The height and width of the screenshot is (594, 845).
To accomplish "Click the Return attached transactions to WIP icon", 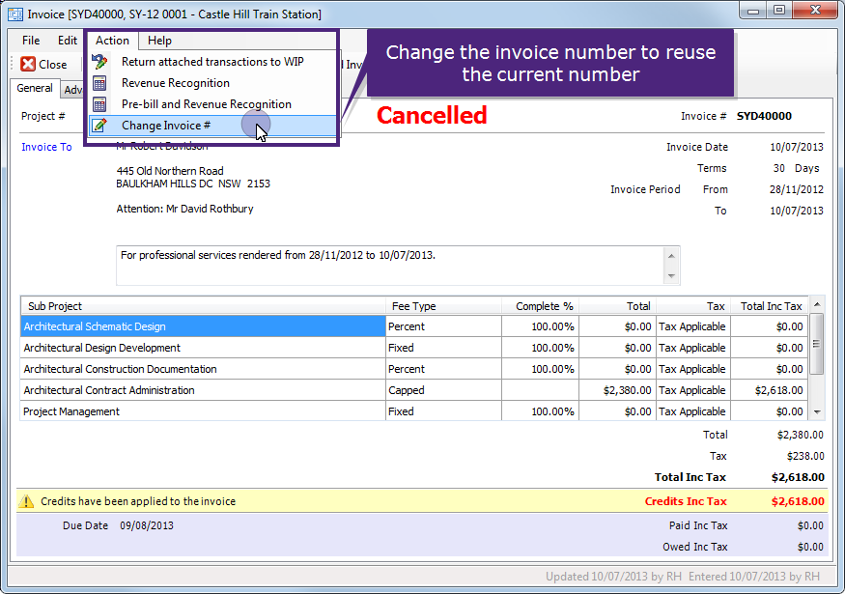I will (x=97, y=60).
